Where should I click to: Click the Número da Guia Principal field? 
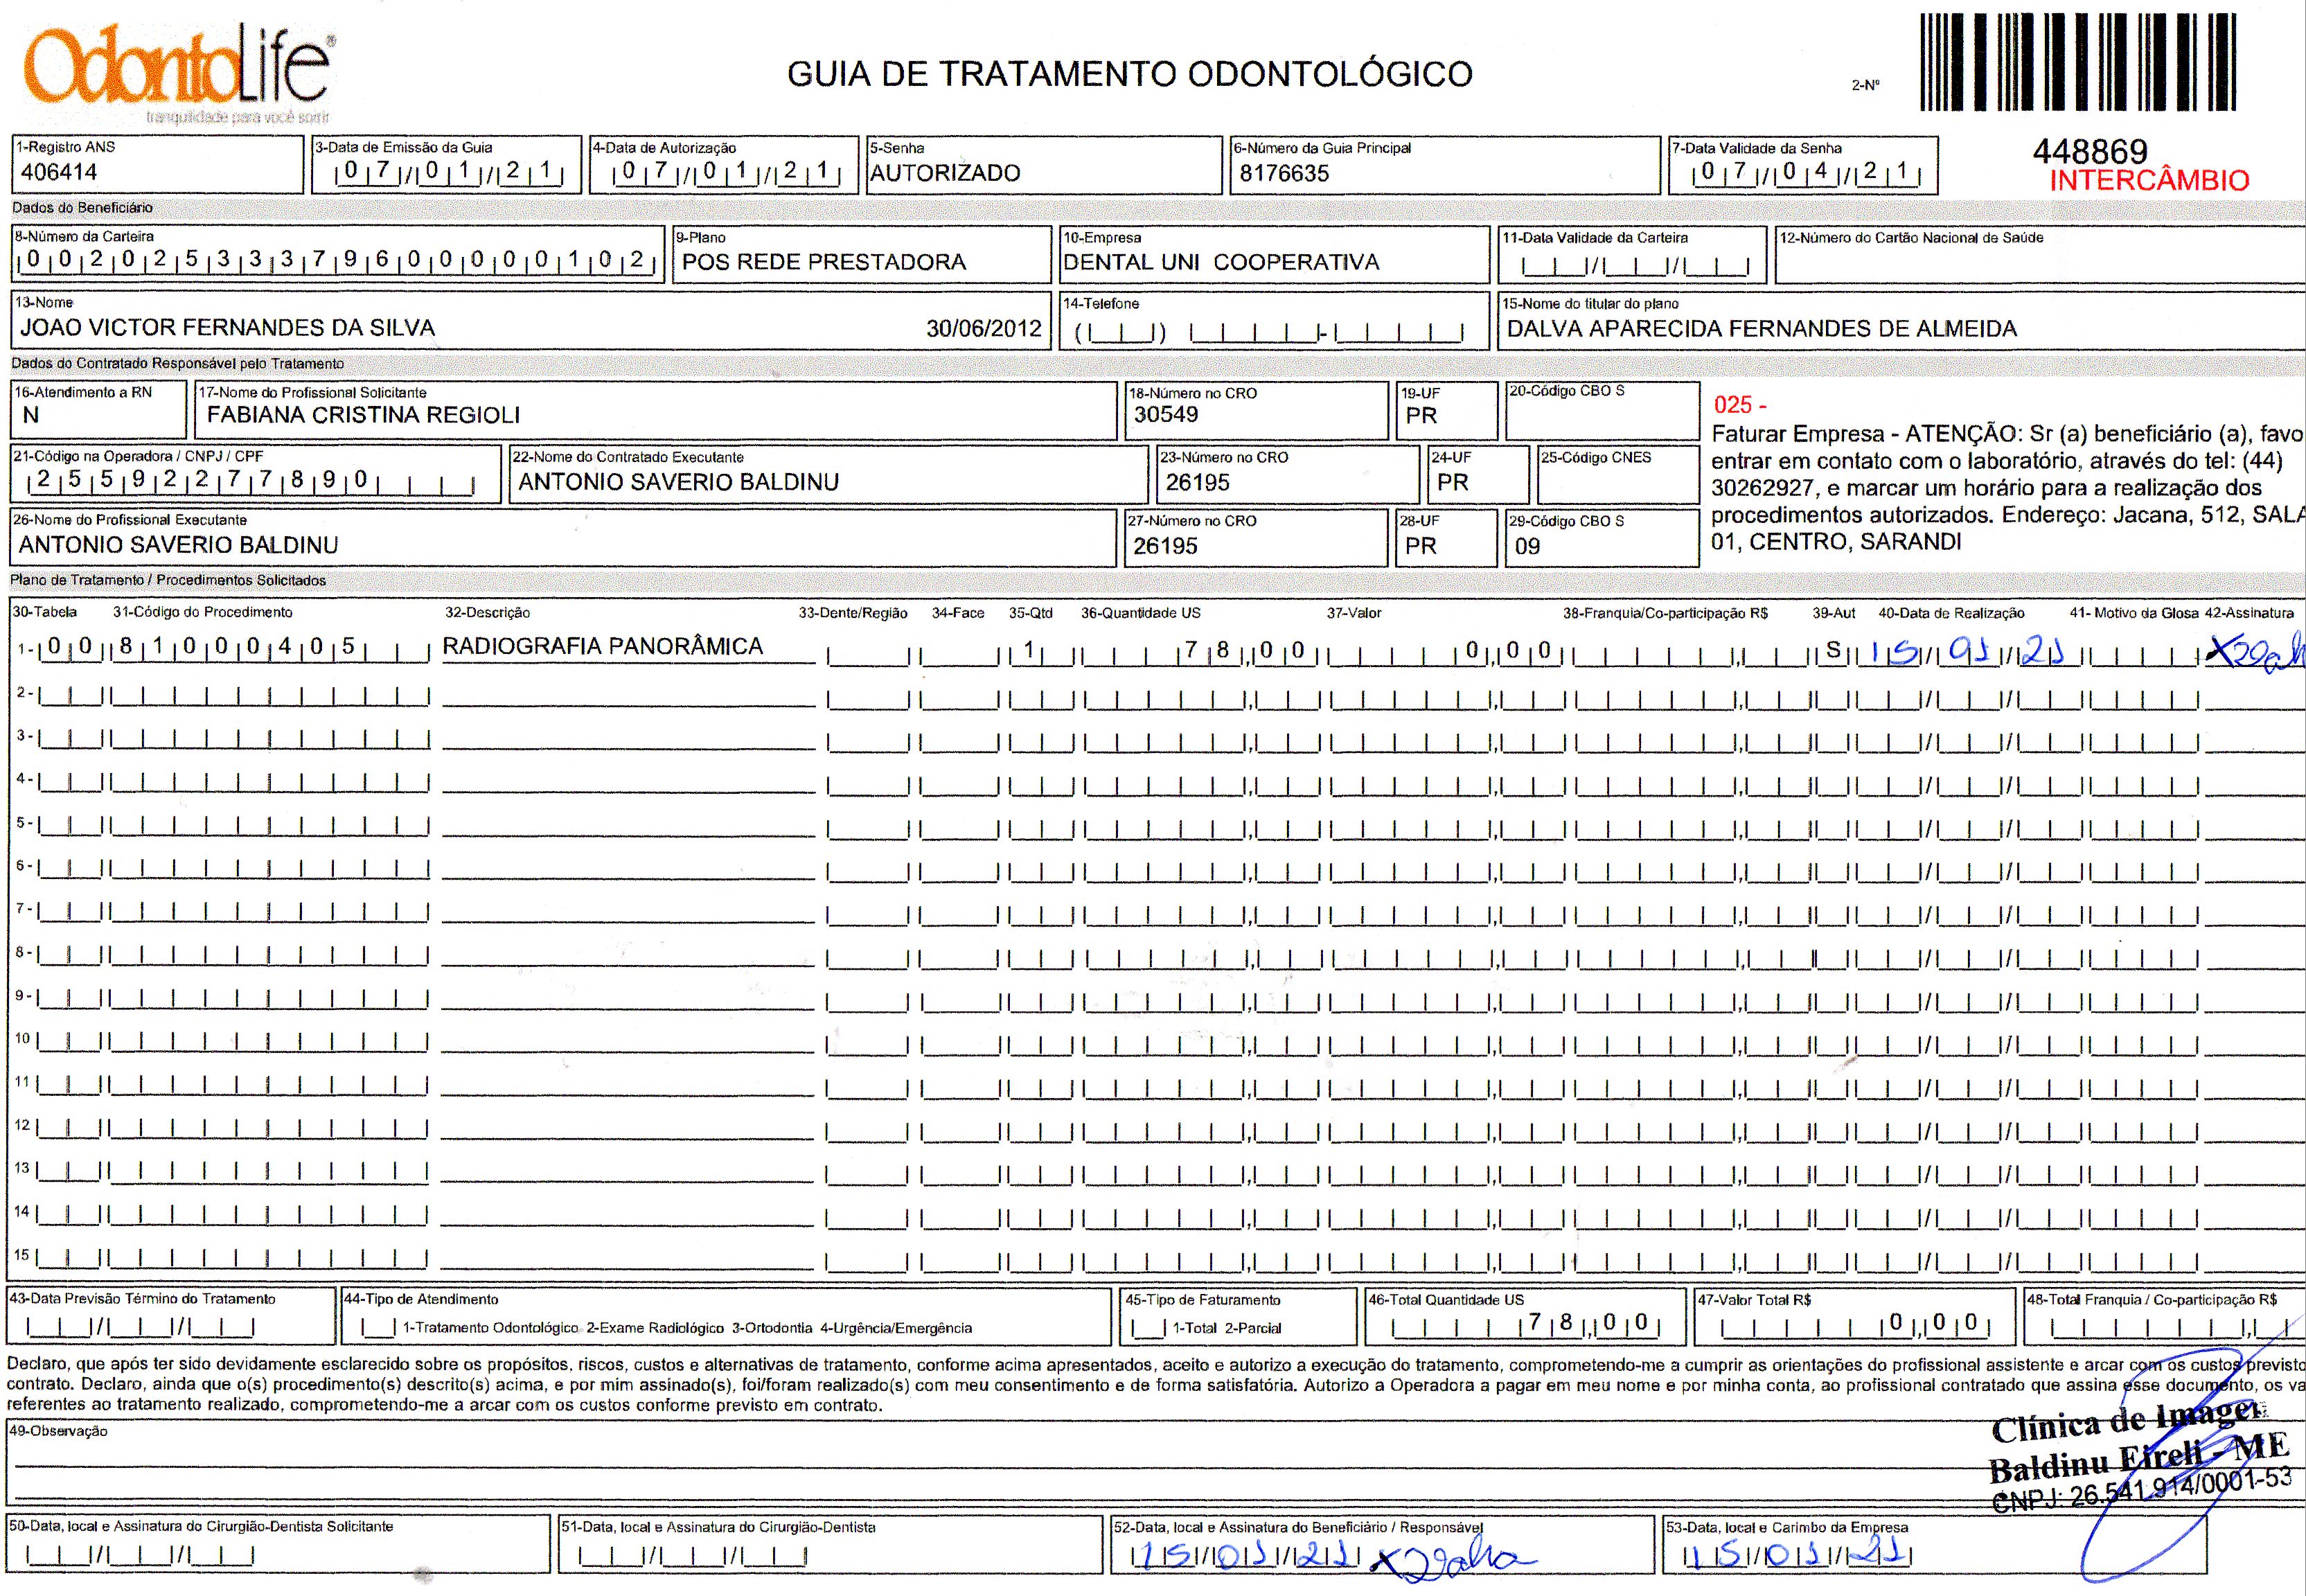pyautogui.click(x=1284, y=174)
